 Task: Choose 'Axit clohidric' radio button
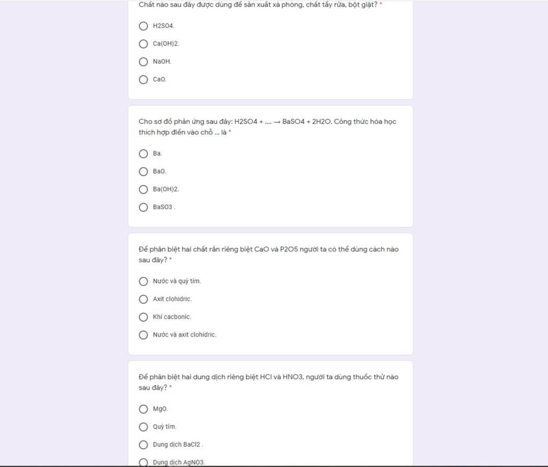pos(143,299)
